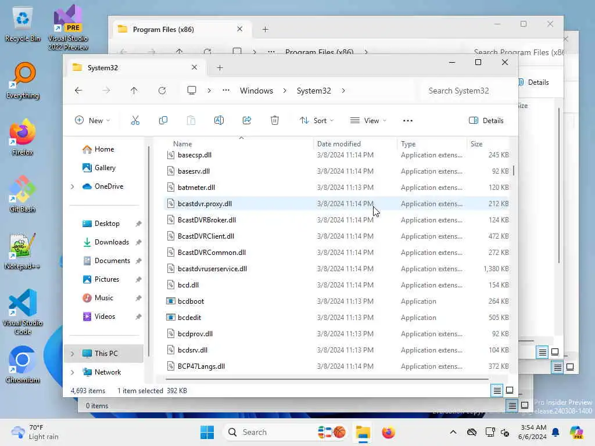Go up one folder level
Viewport: 595px width, 446px height.
pyautogui.click(x=134, y=91)
